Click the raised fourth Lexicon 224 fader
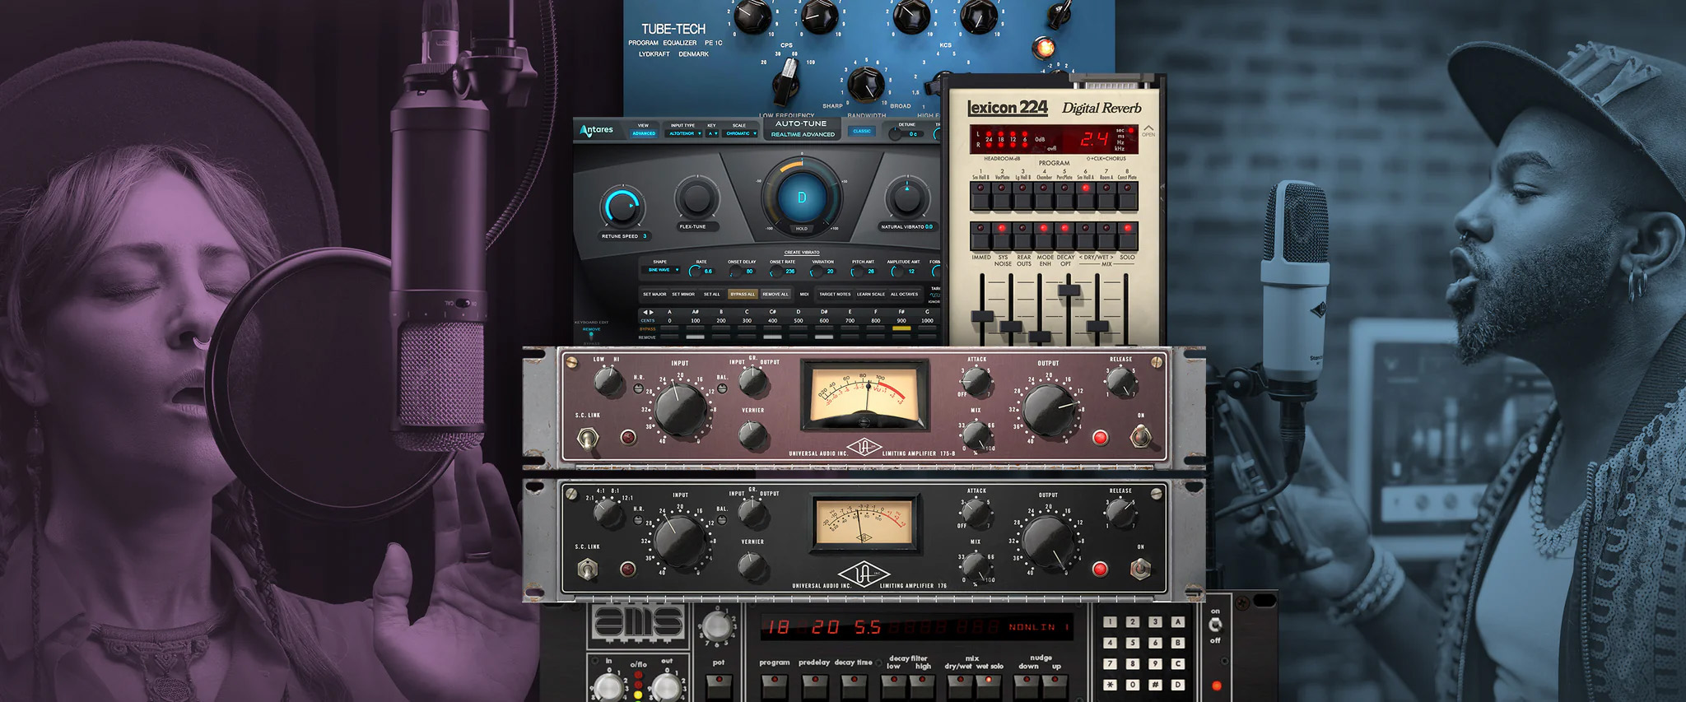1686x702 pixels. coord(1069,291)
